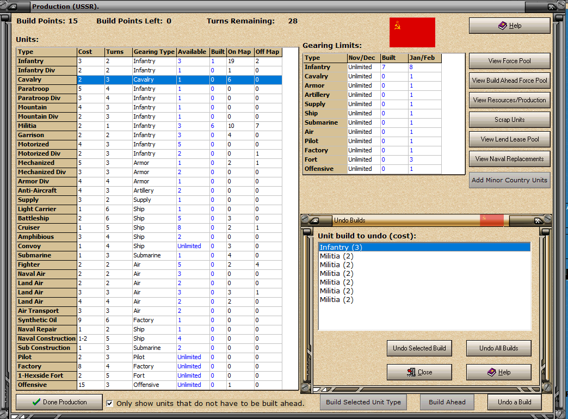The height and width of the screenshot is (419, 568).
Task: Select Naval Repair unit row
Action: [x=149, y=329]
